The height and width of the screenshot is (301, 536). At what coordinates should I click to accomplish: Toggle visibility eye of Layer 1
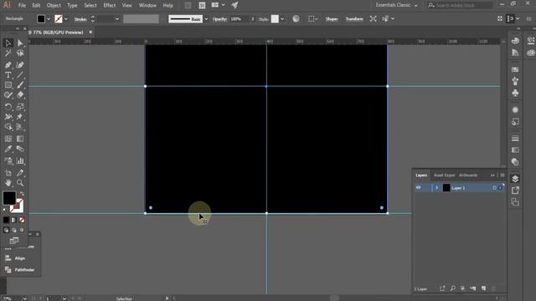click(x=419, y=187)
